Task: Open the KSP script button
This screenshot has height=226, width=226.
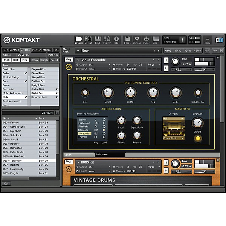Action: (207, 51)
